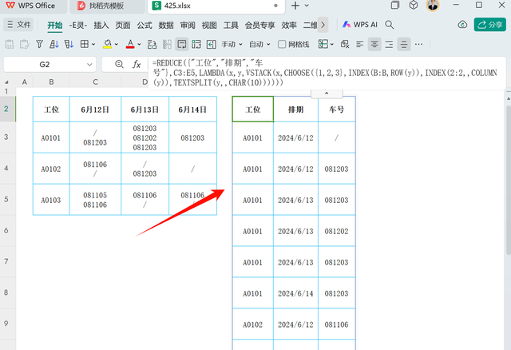The width and height of the screenshot is (511, 350).
Task: Align text left
Action: point(360,44)
